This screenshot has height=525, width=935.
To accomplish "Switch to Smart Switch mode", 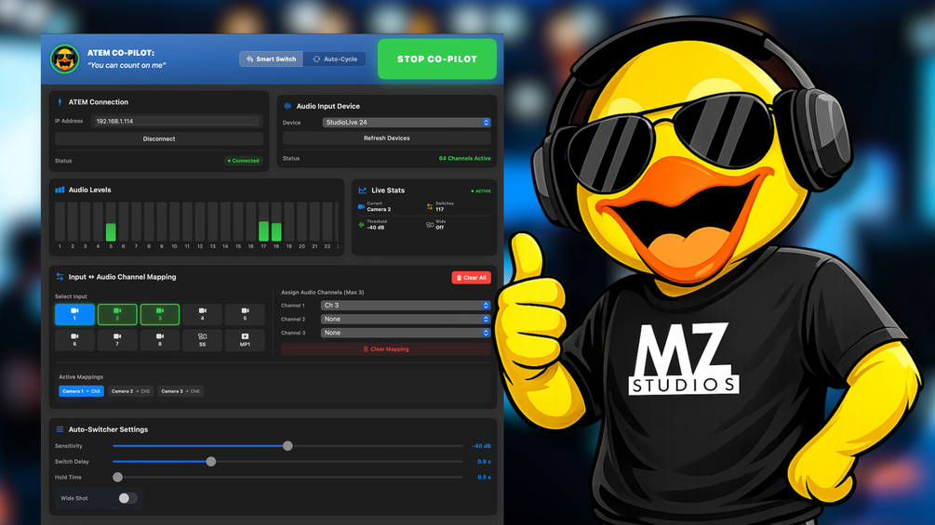I will tap(272, 59).
